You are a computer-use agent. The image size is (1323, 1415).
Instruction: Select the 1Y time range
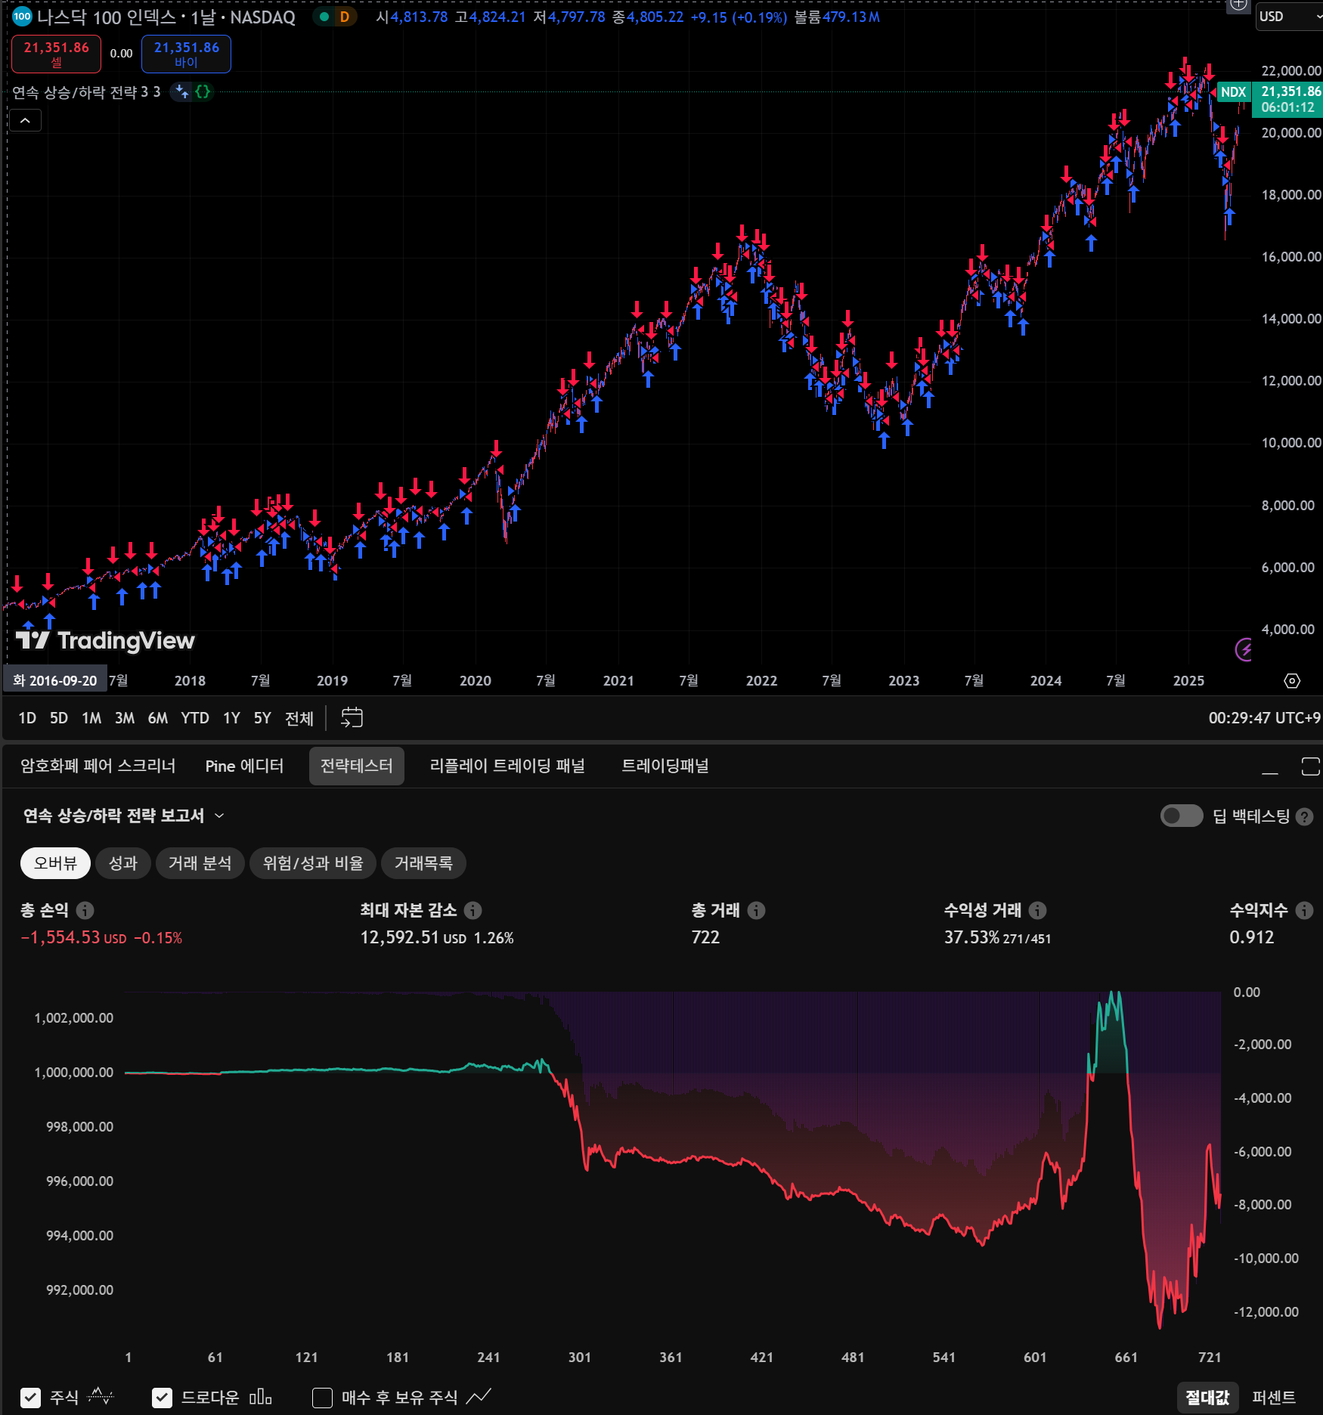[231, 718]
